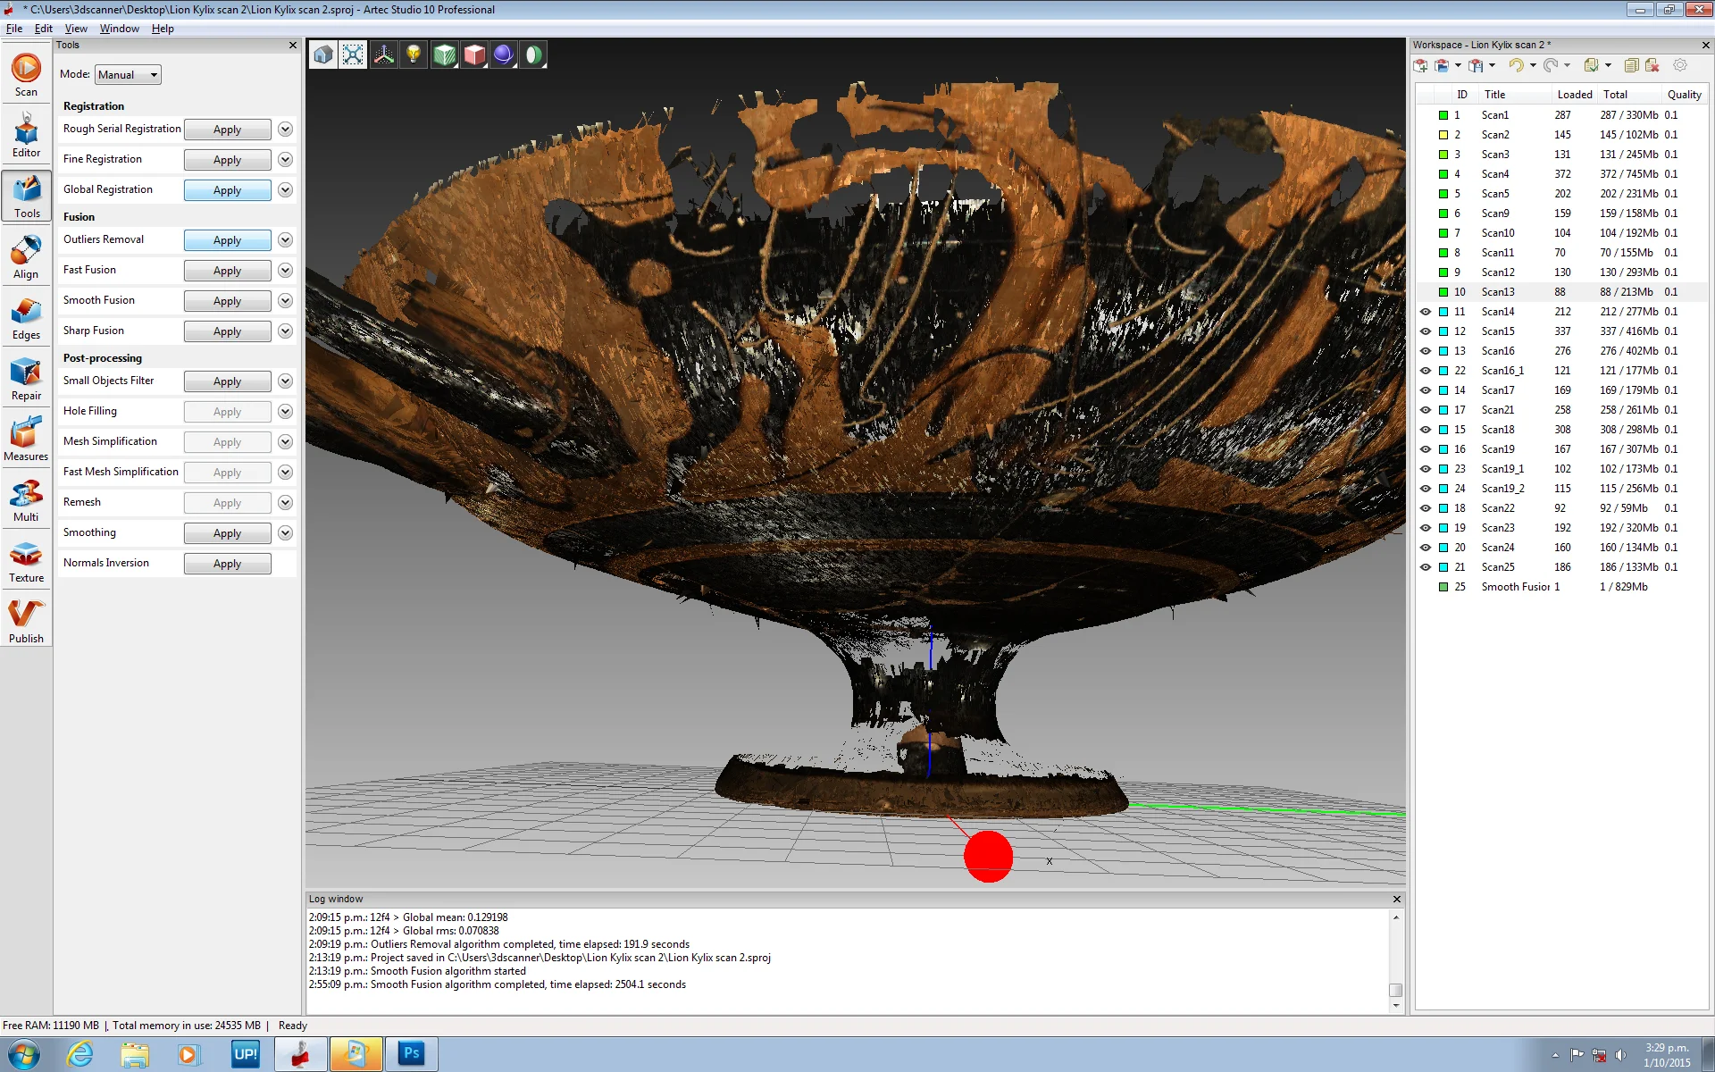1715x1072 pixels.
Task: Click the Repair tool icon
Action: pyautogui.click(x=26, y=379)
